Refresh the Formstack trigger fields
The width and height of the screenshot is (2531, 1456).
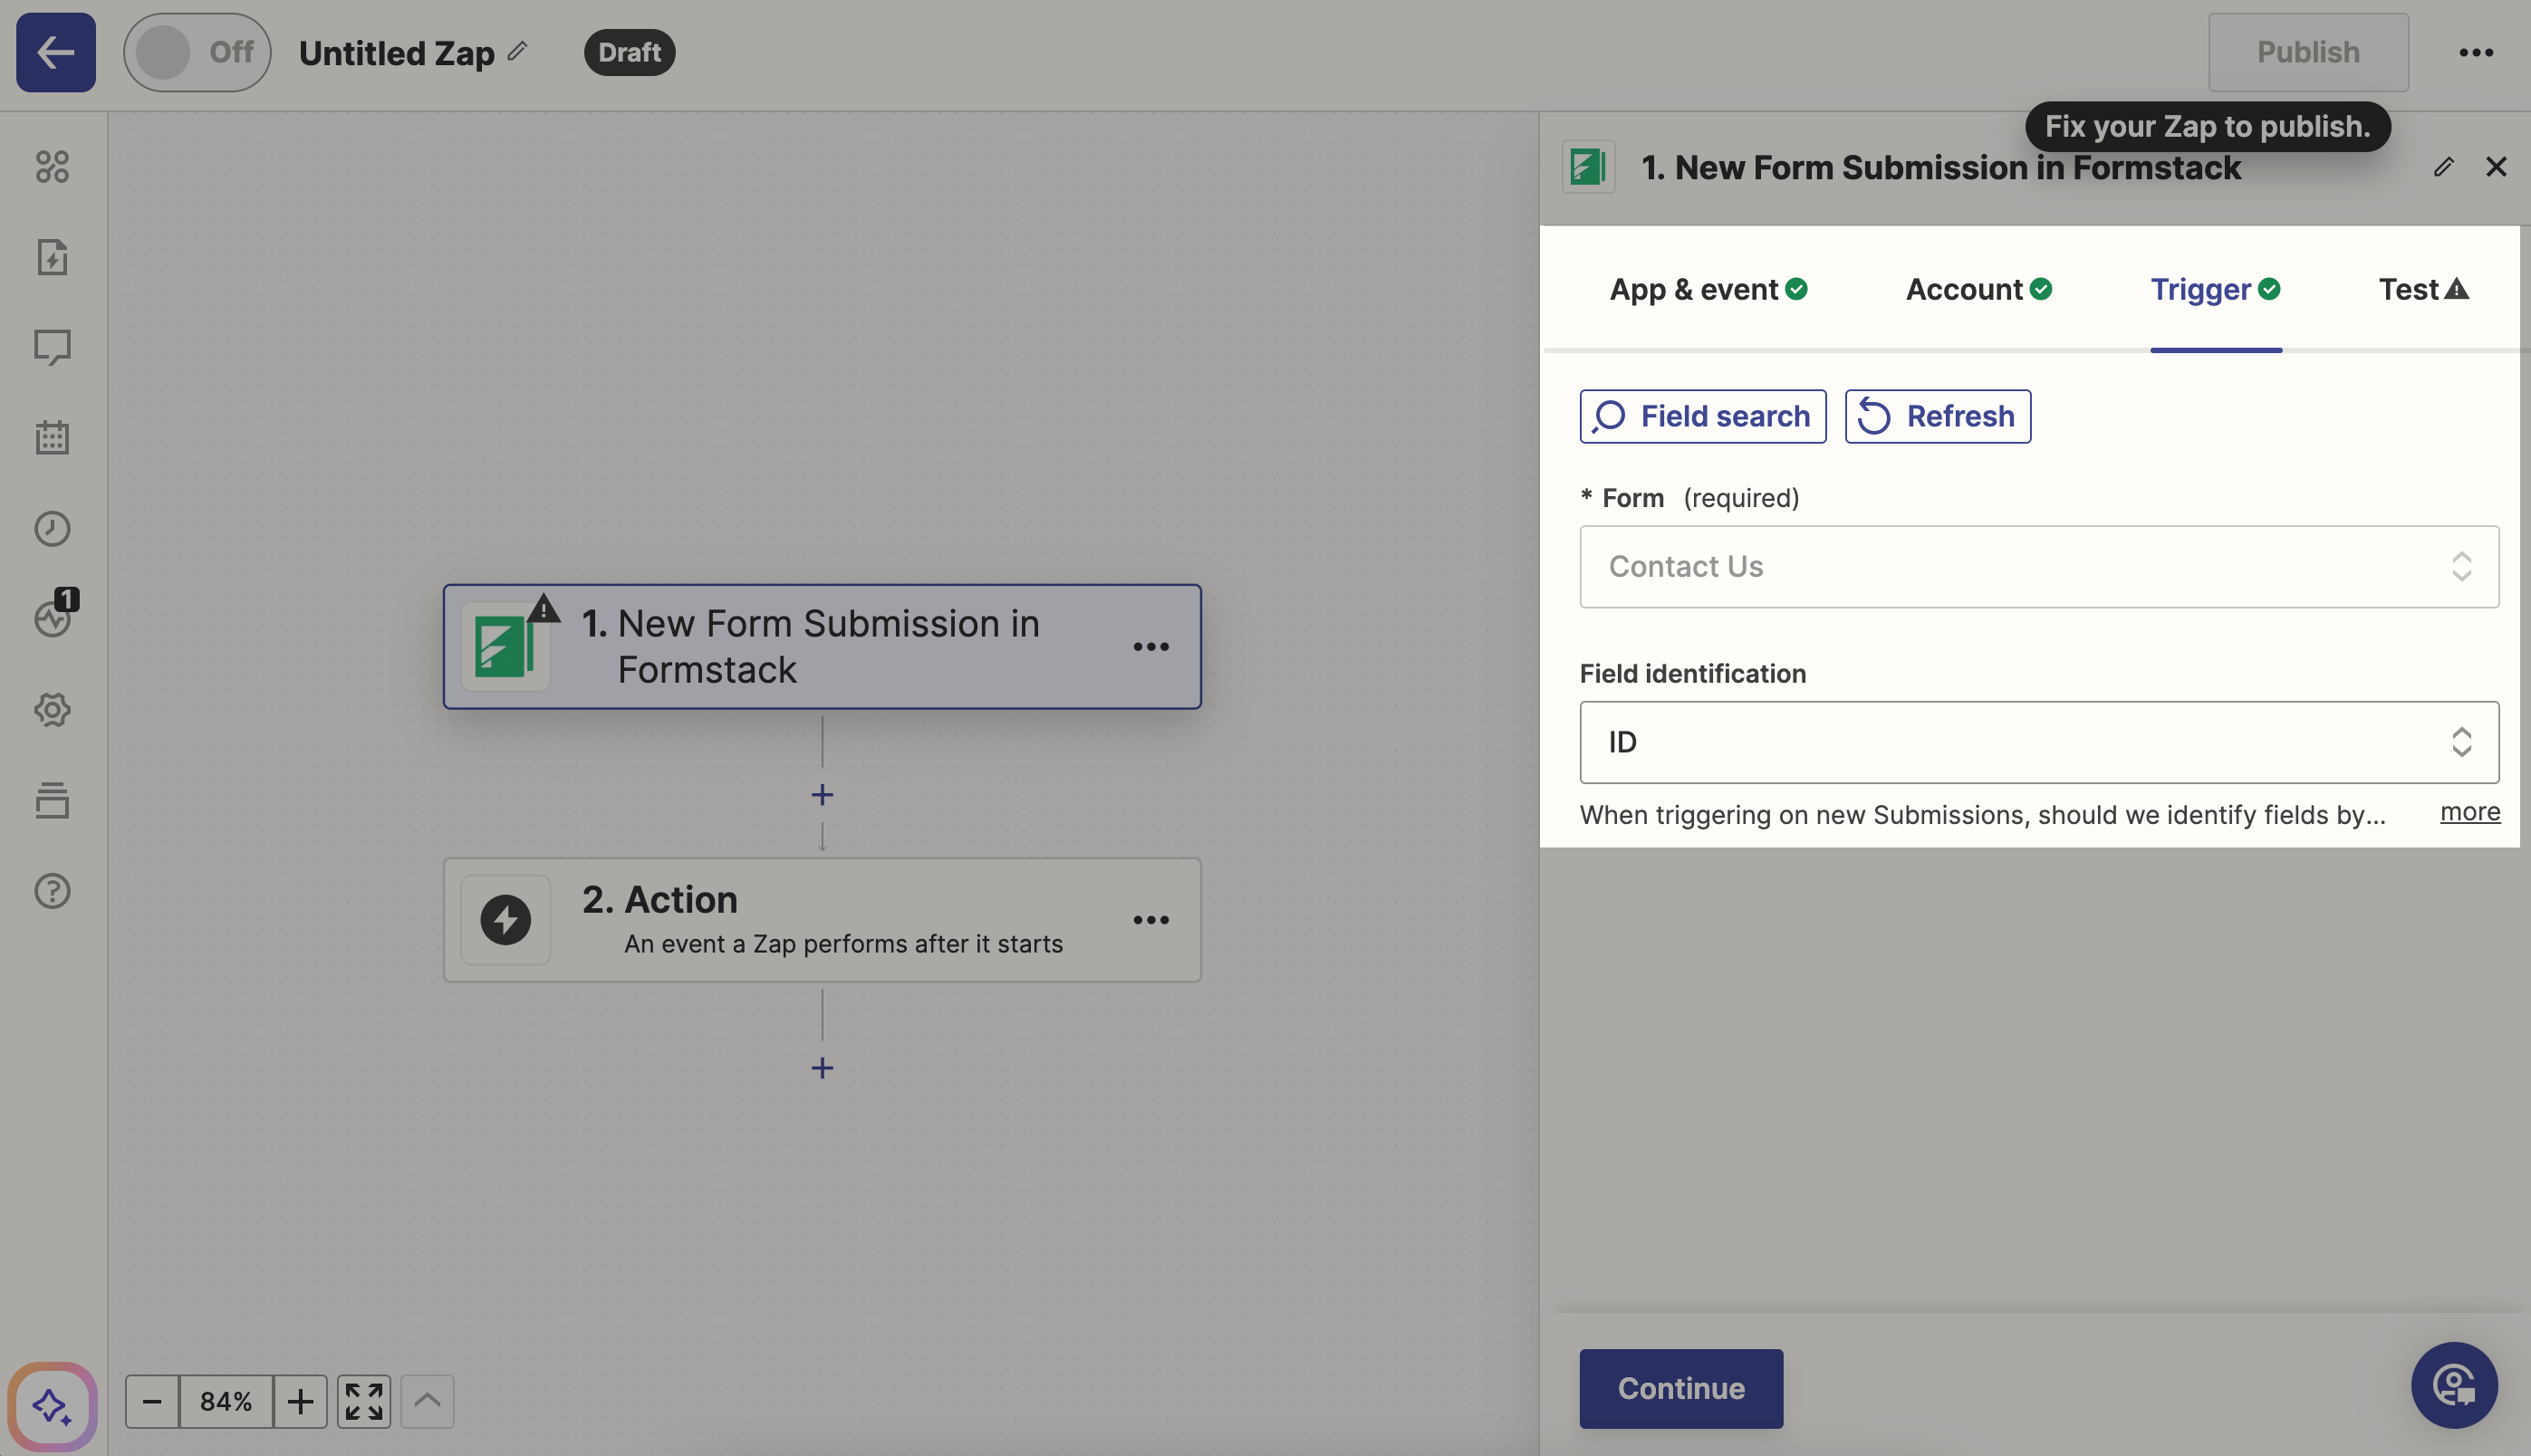pos(1936,416)
